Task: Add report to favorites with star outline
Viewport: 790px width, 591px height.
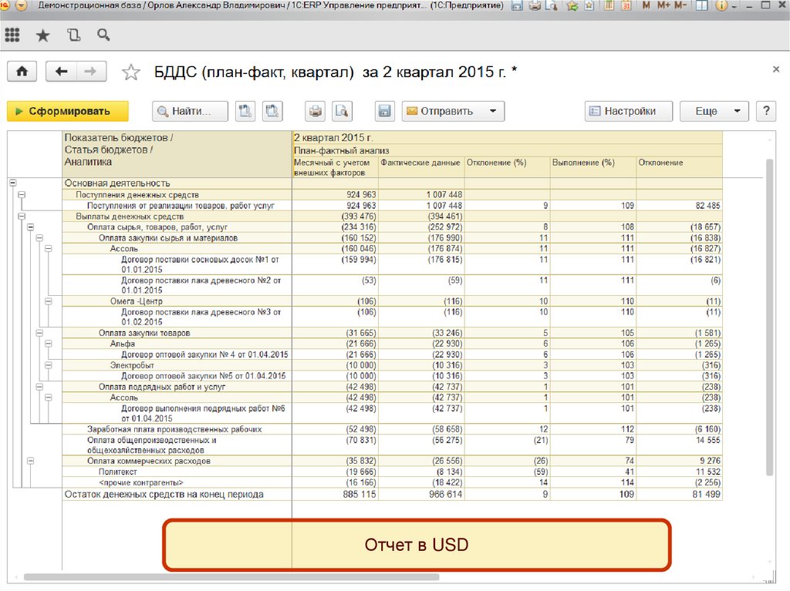Action: (132, 72)
